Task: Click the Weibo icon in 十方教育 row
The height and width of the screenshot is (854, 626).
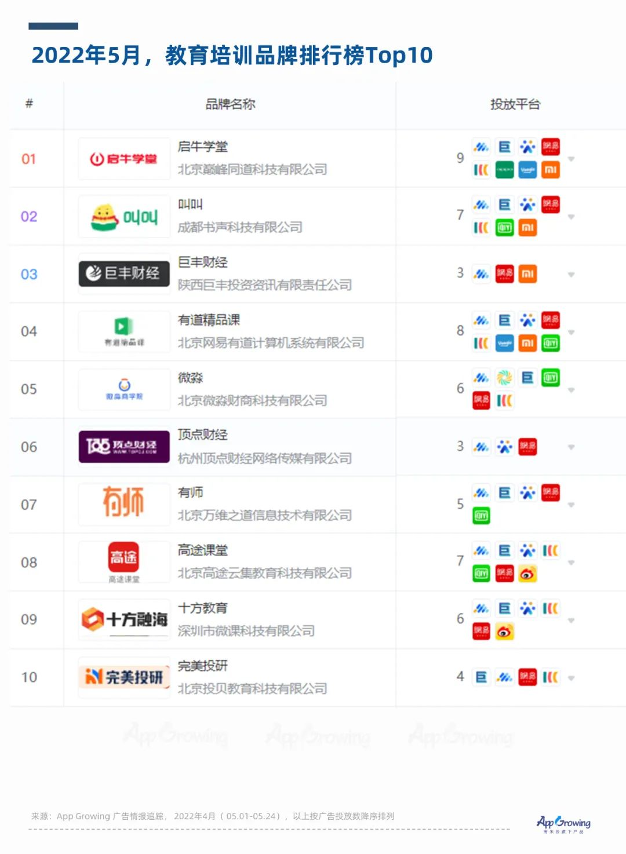Action: pyautogui.click(x=504, y=632)
